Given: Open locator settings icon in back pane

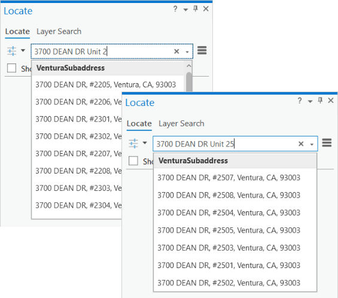Looking at the screenshot, I should pyautogui.click(x=11, y=51).
